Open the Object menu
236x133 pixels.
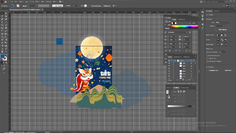21,2
